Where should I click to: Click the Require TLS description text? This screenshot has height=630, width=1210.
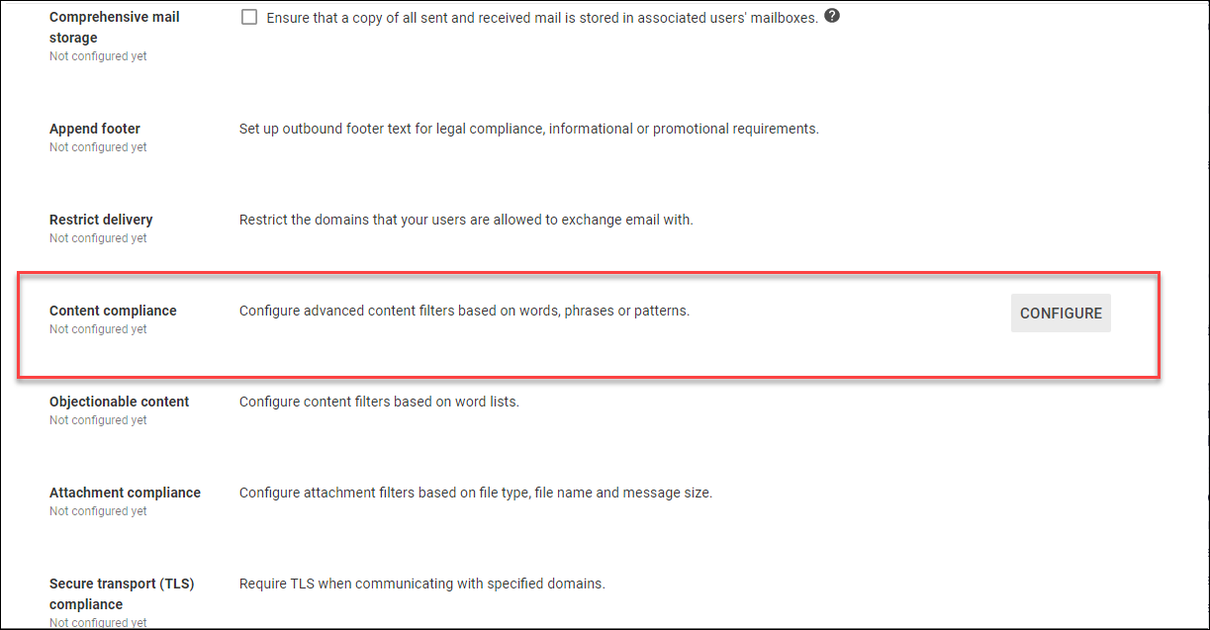pos(422,584)
